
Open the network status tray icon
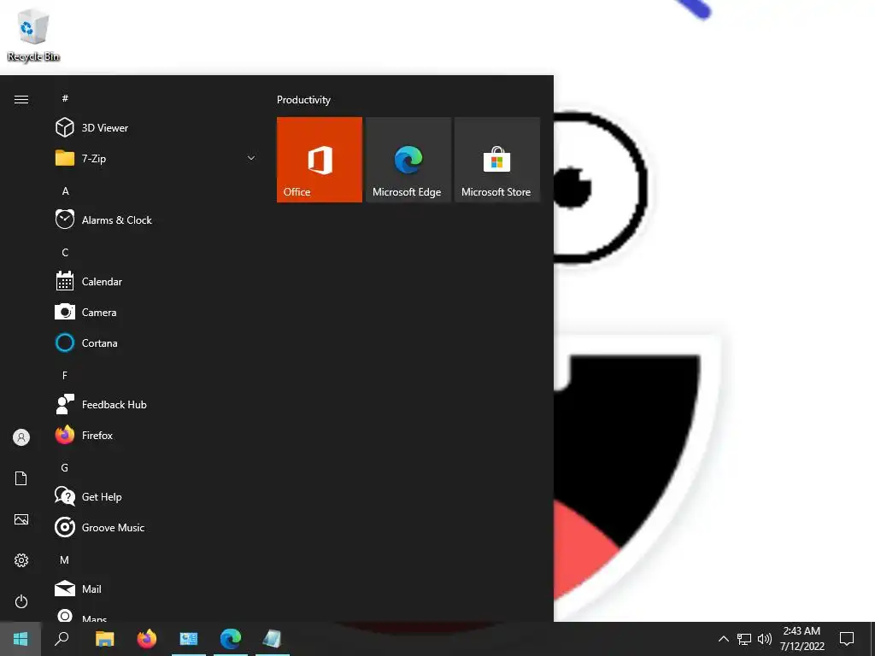[744, 639]
